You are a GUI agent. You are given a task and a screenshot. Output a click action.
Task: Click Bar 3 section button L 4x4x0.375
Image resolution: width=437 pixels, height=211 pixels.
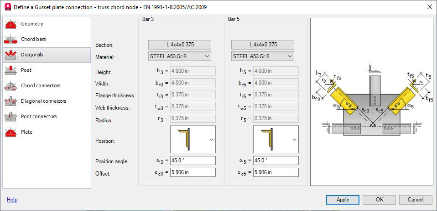tap(179, 45)
